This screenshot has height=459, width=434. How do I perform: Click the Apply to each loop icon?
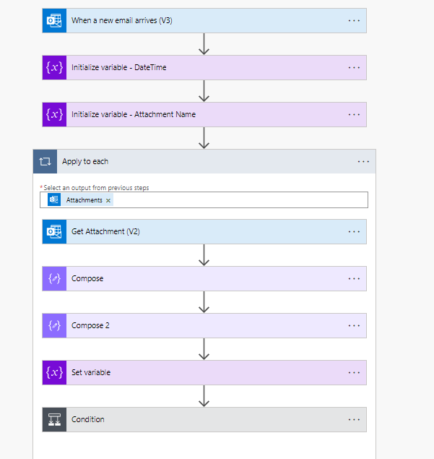(45, 161)
